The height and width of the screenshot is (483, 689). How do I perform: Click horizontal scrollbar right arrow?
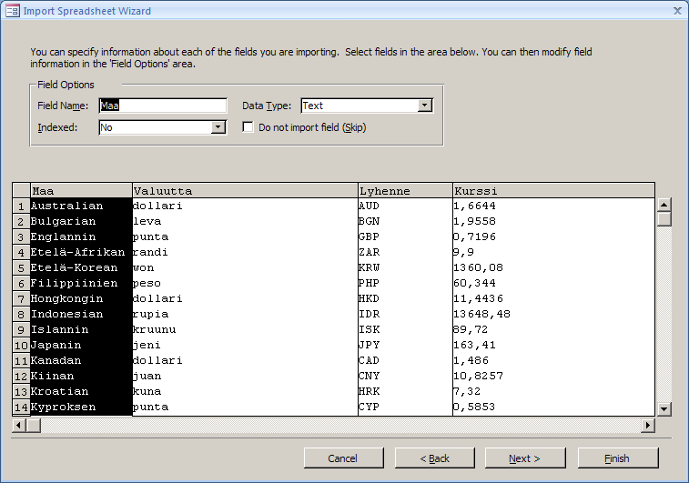(648, 425)
